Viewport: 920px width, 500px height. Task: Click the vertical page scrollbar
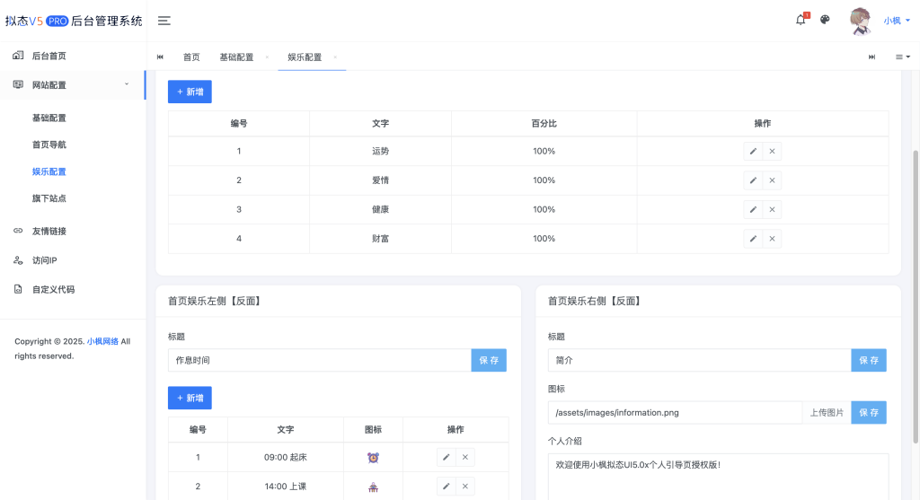pos(916,296)
